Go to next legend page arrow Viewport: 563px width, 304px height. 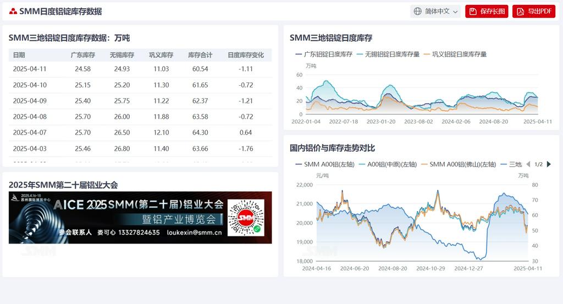point(549,164)
